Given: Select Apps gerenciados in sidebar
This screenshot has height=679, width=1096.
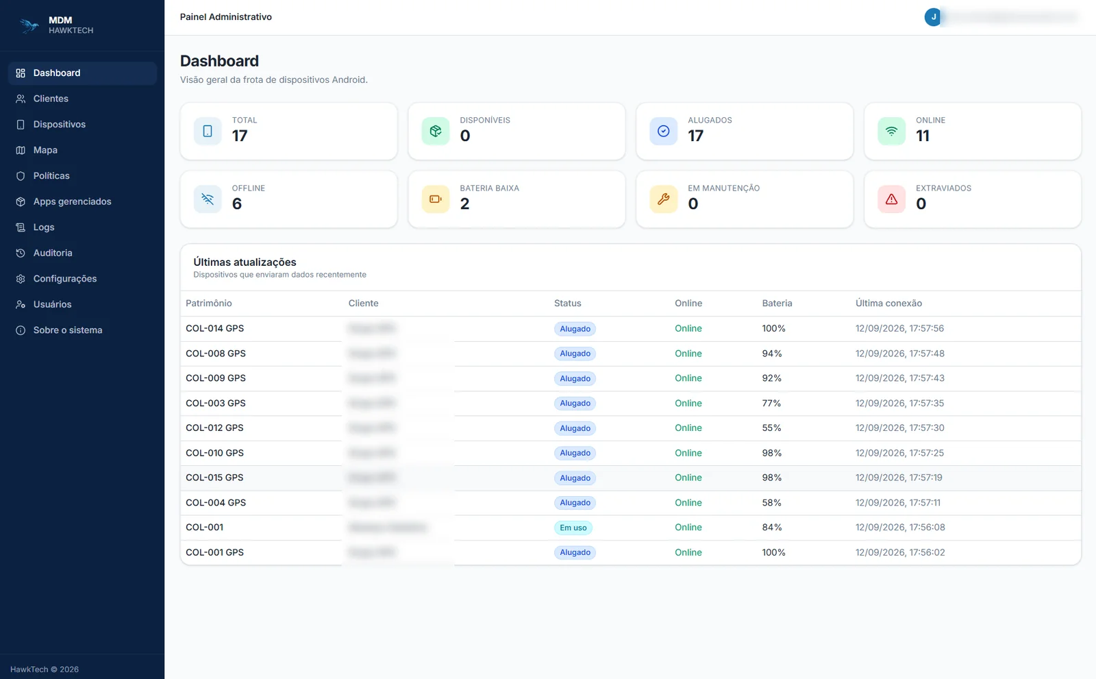Looking at the screenshot, I should point(82,201).
